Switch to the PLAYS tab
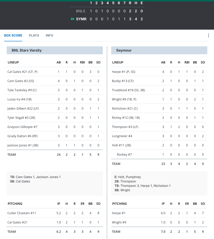This screenshot has width=214, height=239. point(34,36)
